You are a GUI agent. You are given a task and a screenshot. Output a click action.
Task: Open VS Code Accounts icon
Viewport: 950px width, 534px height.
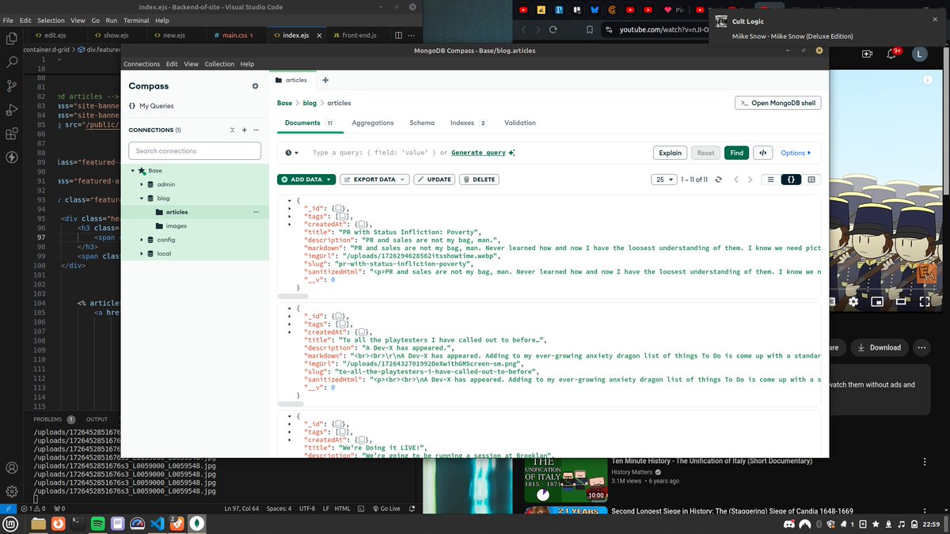pyautogui.click(x=12, y=468)
